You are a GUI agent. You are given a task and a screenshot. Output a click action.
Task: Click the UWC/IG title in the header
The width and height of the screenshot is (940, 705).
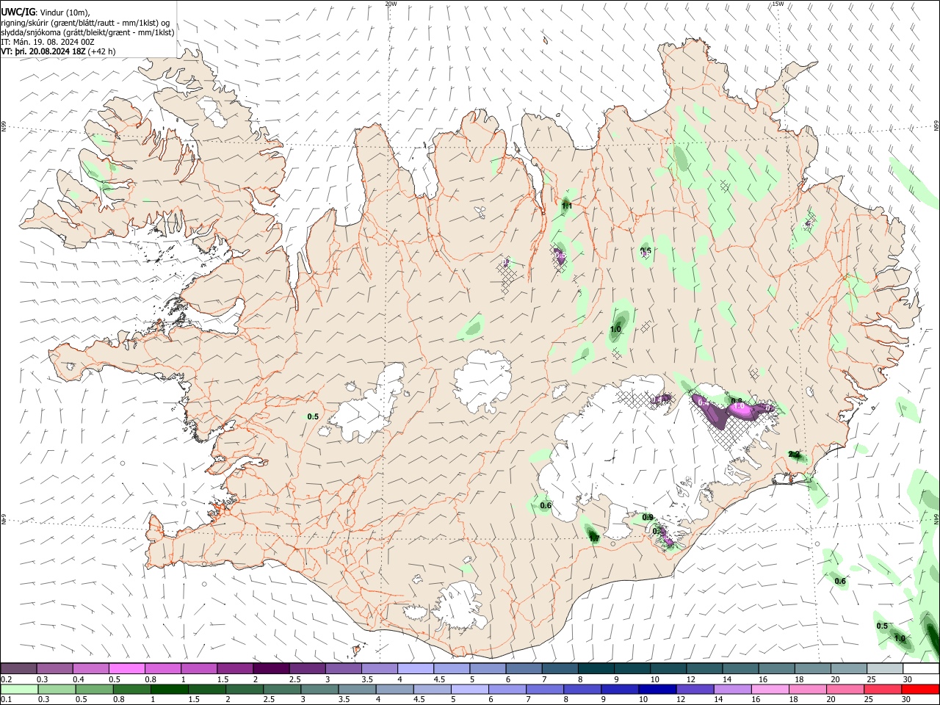point(18,12)
